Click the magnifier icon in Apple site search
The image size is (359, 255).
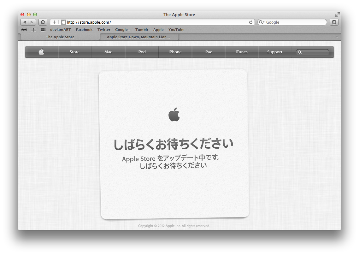pos(299,52)
